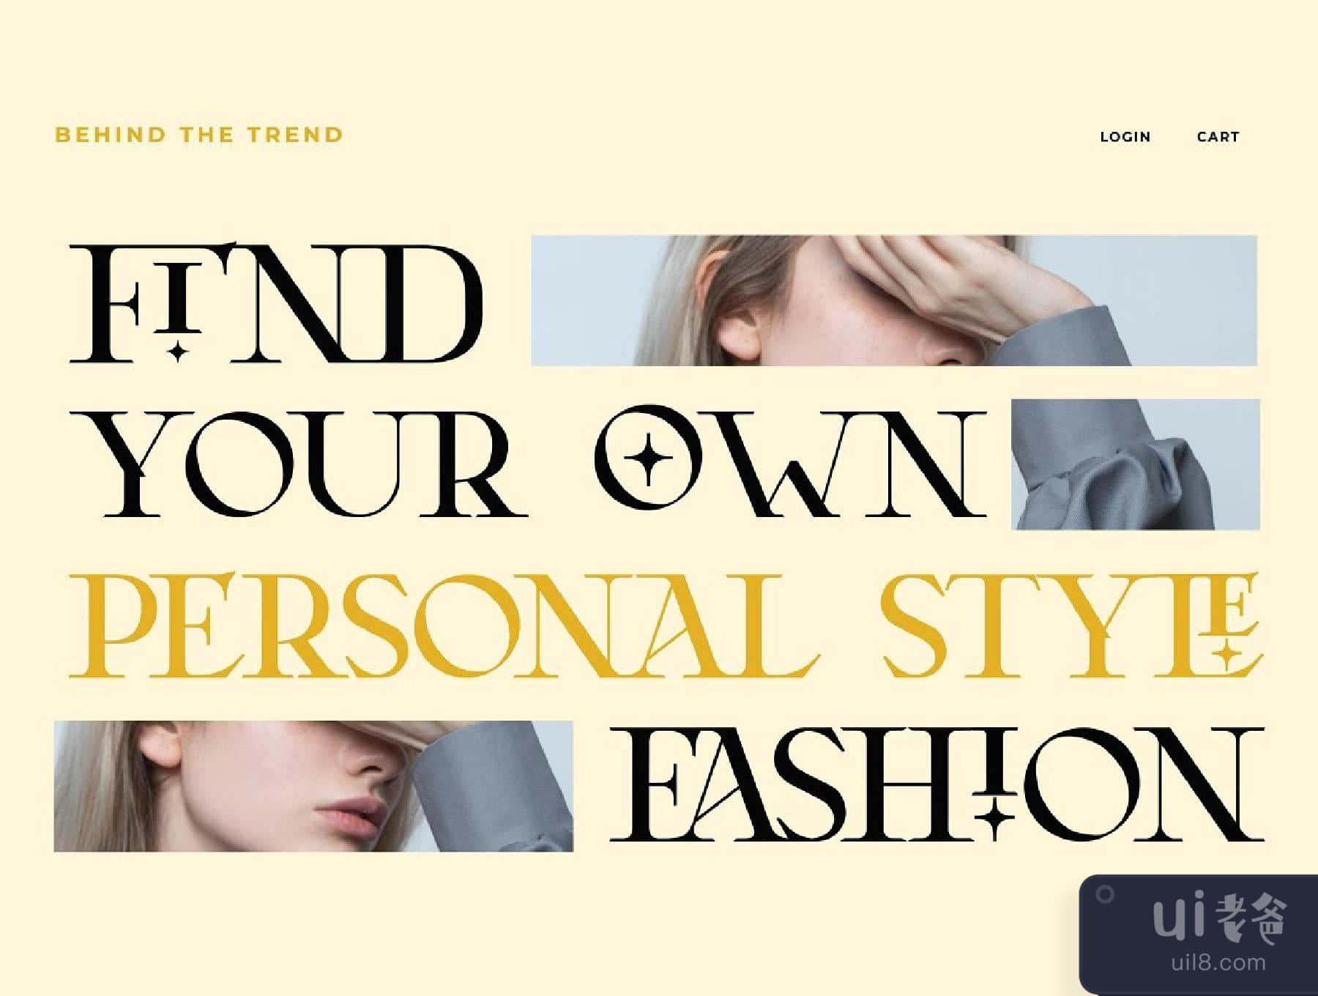This screenshot has width=1318, height=996.
Task: Select the bottom photo showing the lips
Action: 313,787
